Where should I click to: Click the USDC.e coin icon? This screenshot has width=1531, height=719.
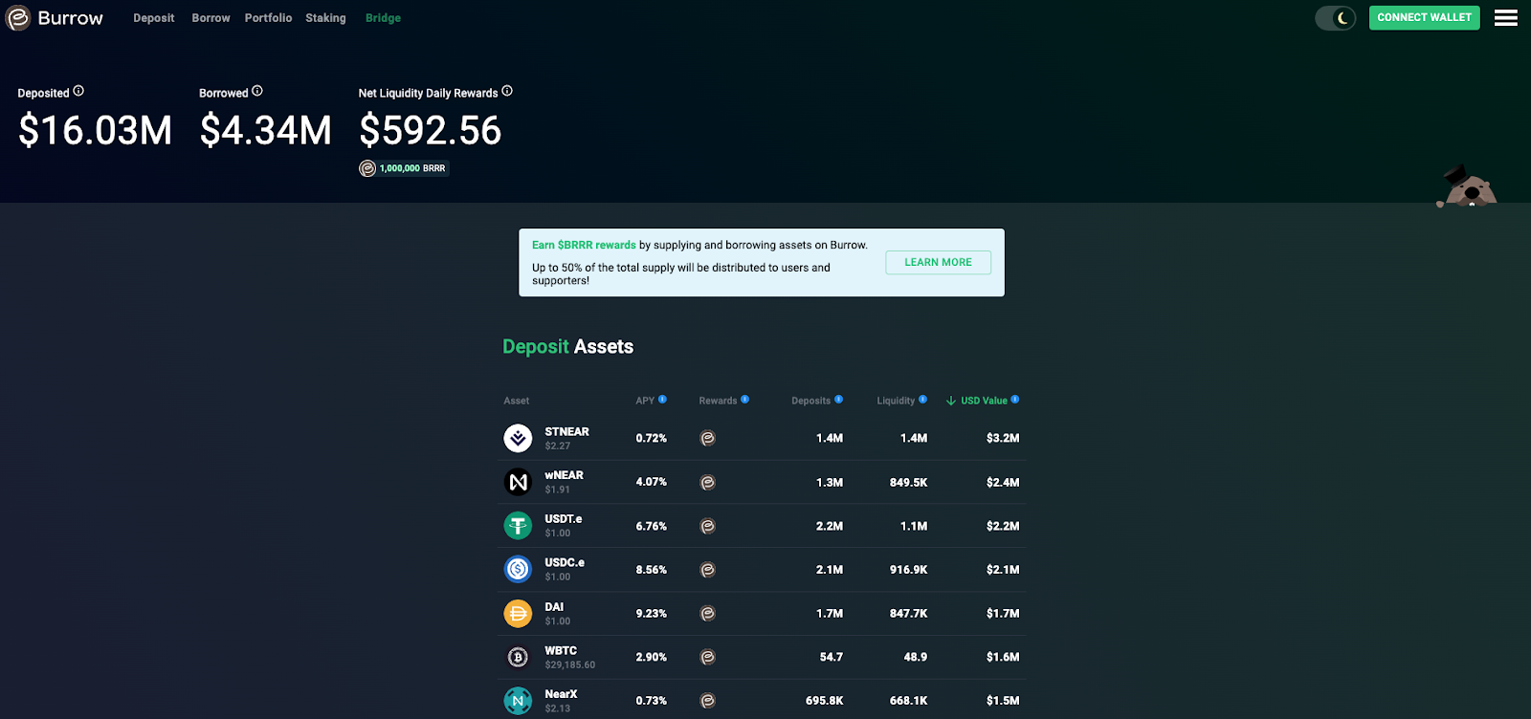(518, 570)
